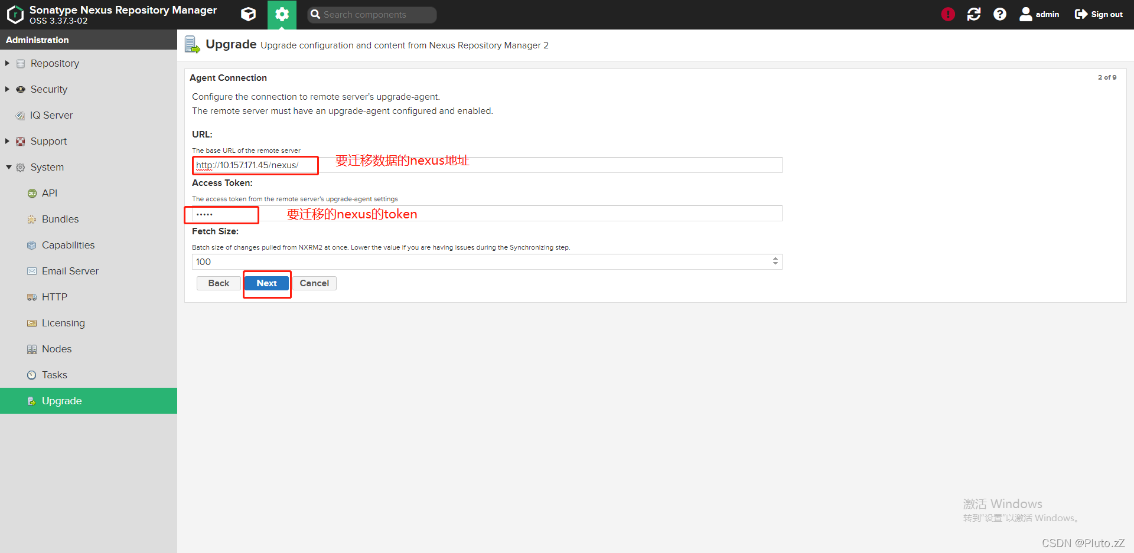Click the Tasks clock icon
This screenshot has height=553, width=1134.
[32, 375]
